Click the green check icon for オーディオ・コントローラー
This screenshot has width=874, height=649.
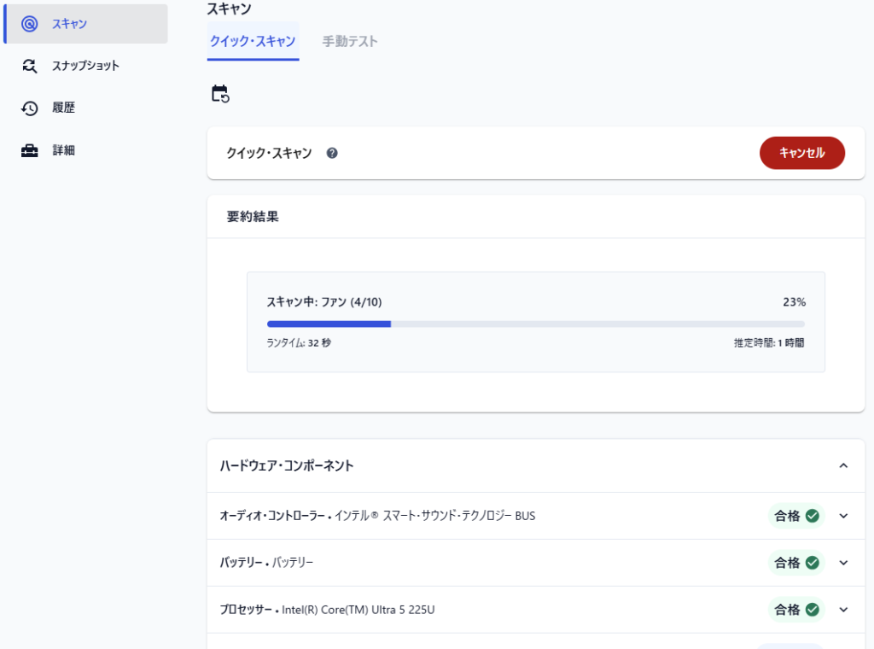point(813,516)
